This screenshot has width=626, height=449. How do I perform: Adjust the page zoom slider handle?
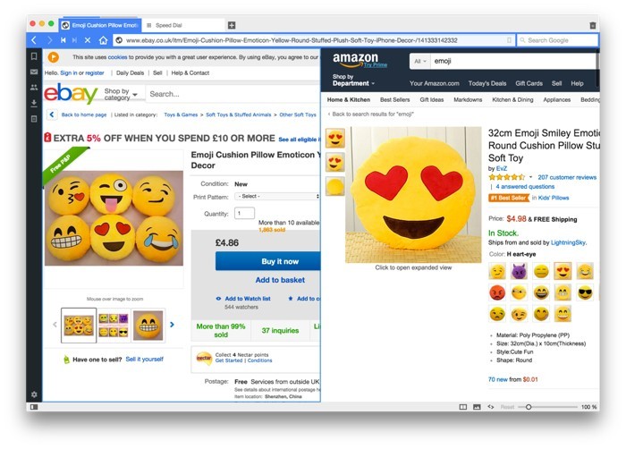(529, 407)
